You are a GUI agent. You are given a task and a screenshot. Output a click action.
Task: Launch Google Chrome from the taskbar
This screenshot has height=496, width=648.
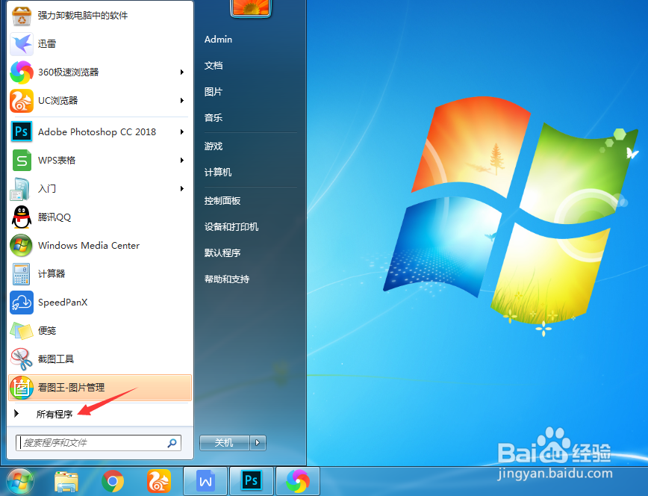(x=113, y=482)
